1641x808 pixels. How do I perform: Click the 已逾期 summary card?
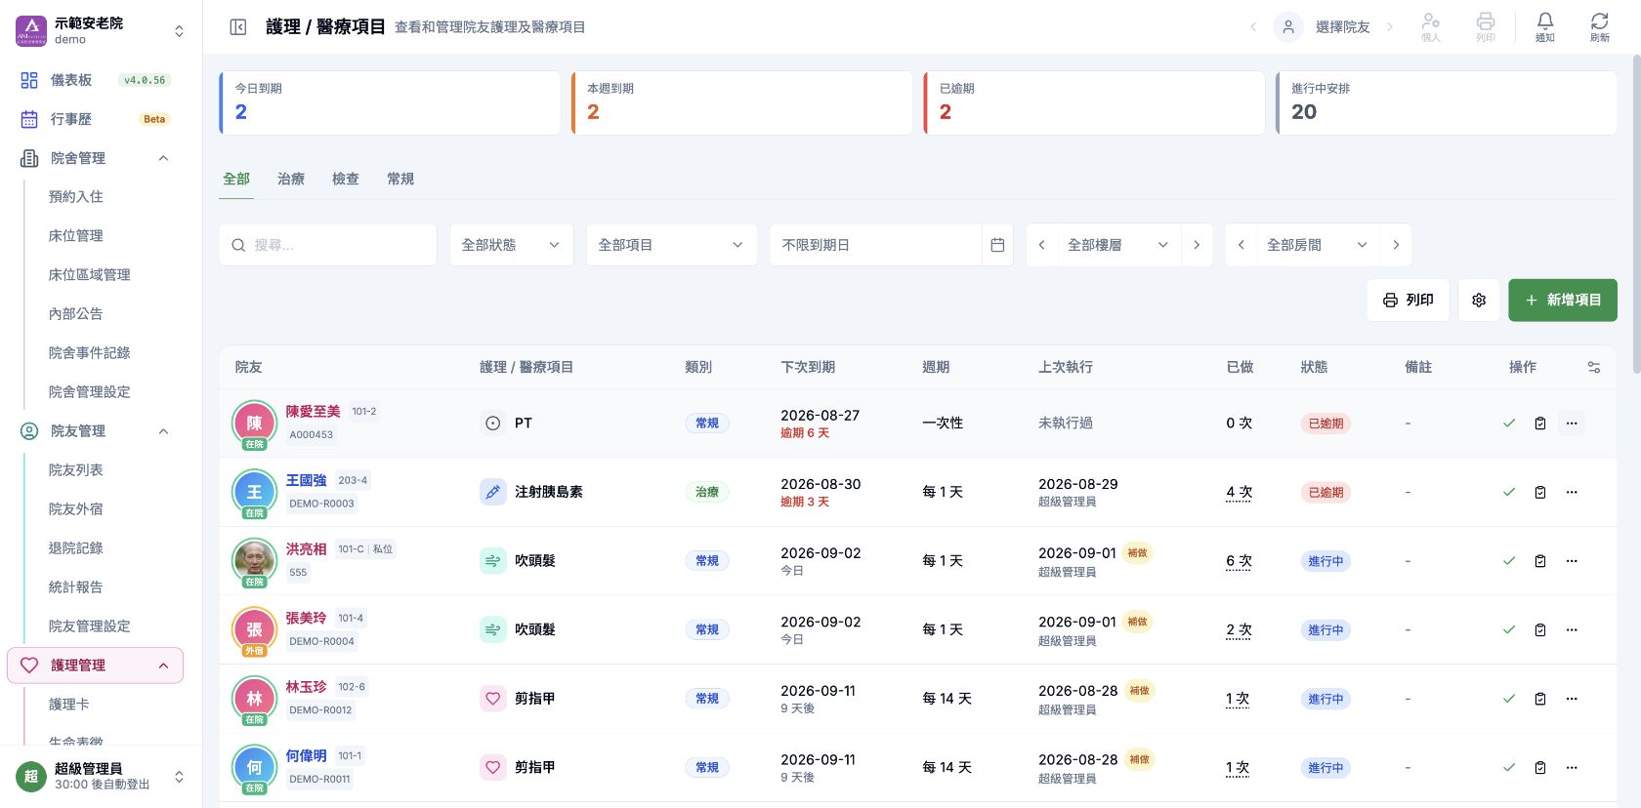pyautogui.click(x=1094, y=102)
